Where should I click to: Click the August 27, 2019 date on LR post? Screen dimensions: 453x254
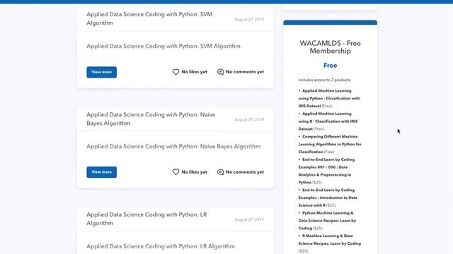[x=249, y=219]
